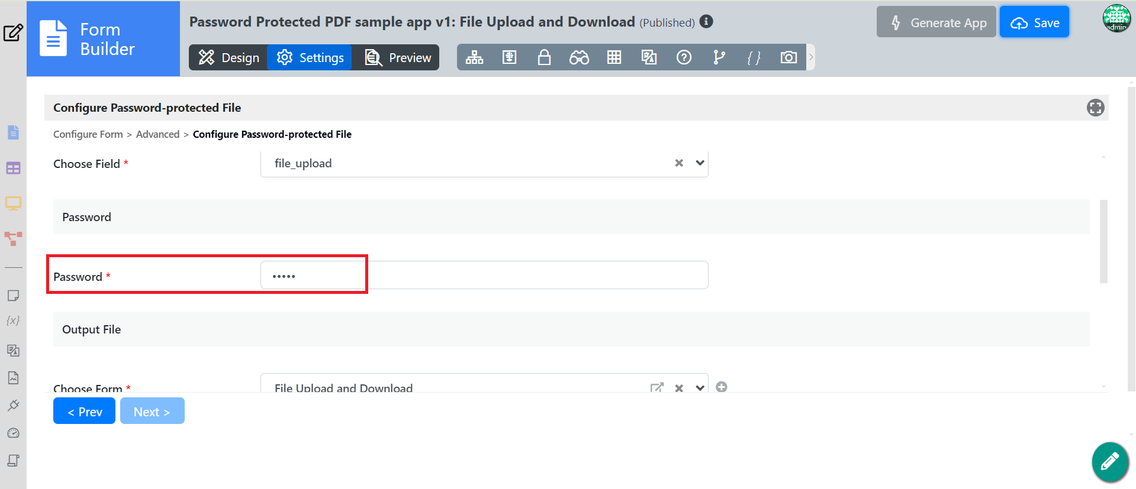Click the image file icon in the sidebar
The image size is (1136, 489).
pyautogui.click(x=13, y=378)
